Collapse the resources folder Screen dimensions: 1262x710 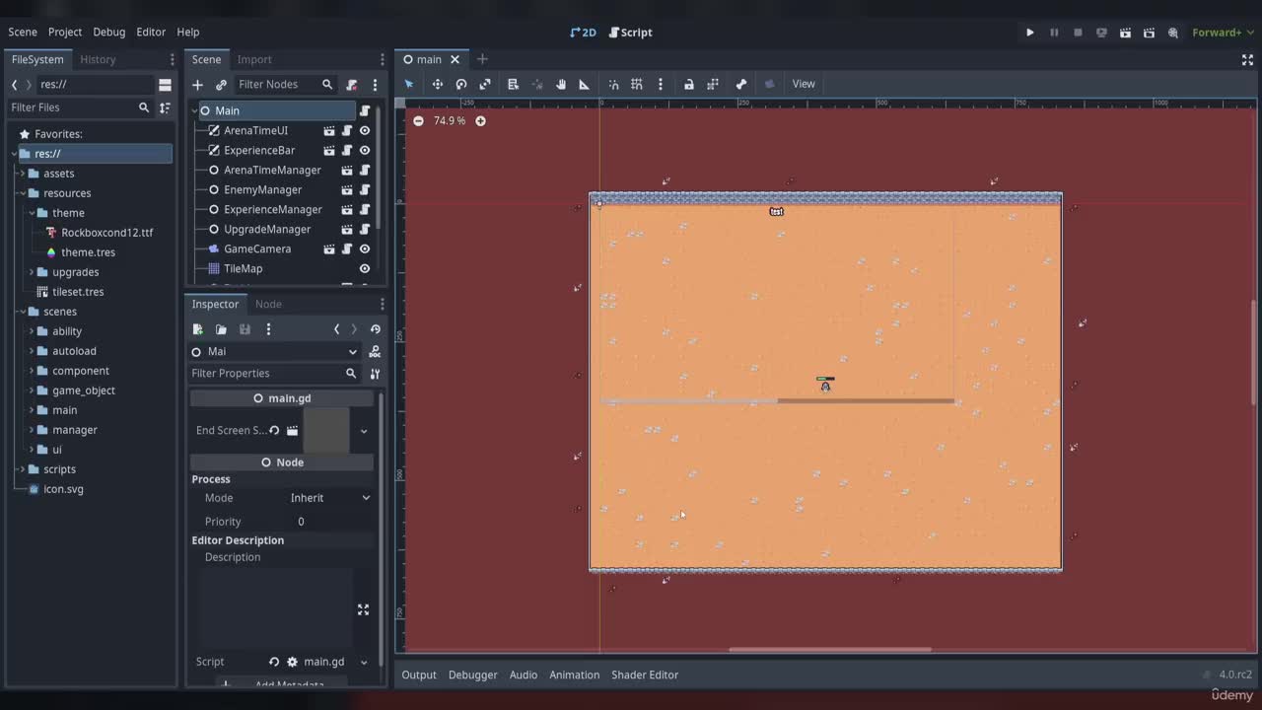22,193
